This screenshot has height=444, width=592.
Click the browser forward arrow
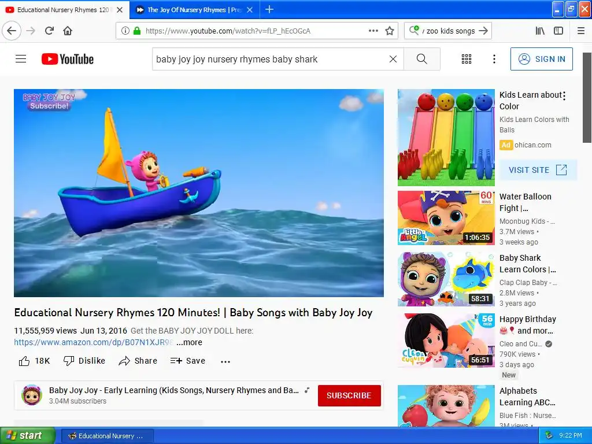[31, 31]
